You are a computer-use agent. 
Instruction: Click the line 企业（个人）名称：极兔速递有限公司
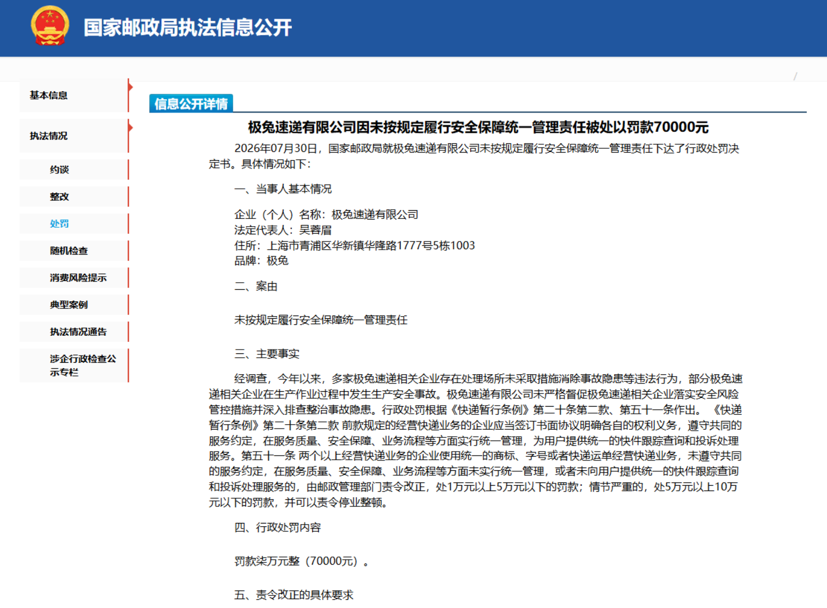point(327,215)
